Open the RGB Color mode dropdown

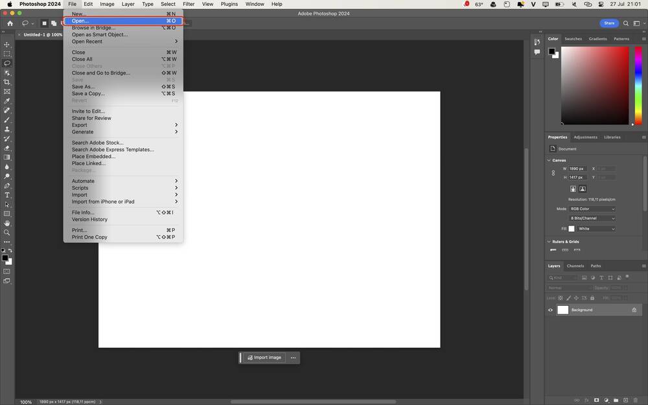pyautogui.click(x=592, y=209)
